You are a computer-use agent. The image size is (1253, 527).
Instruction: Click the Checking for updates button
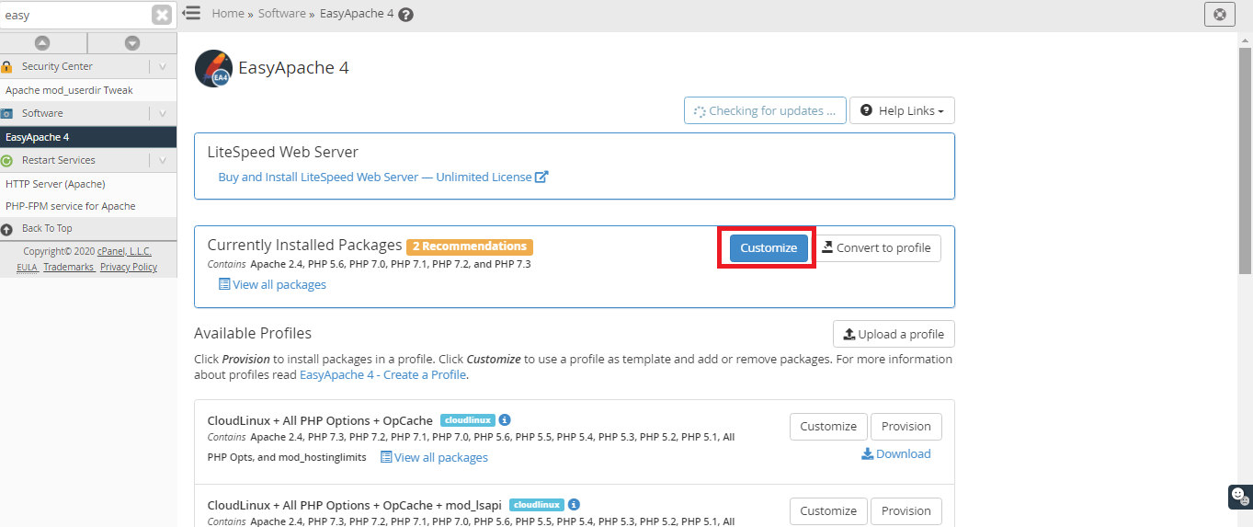(764, 110)
